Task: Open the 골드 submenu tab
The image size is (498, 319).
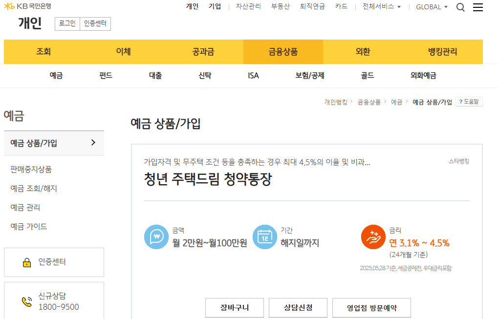Action: 368,76
